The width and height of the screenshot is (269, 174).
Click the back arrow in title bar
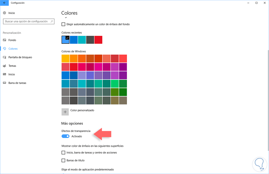point(4,3)
